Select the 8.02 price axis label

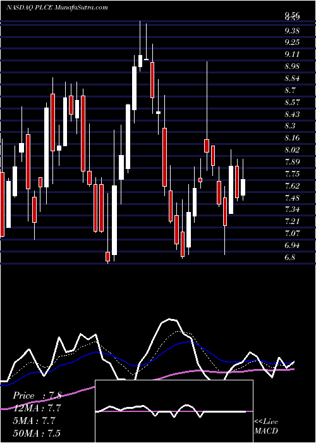point(292,149)
